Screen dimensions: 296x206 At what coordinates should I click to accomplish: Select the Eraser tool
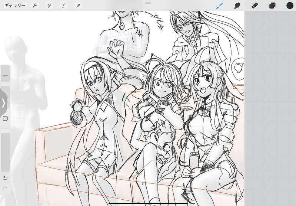255,6
